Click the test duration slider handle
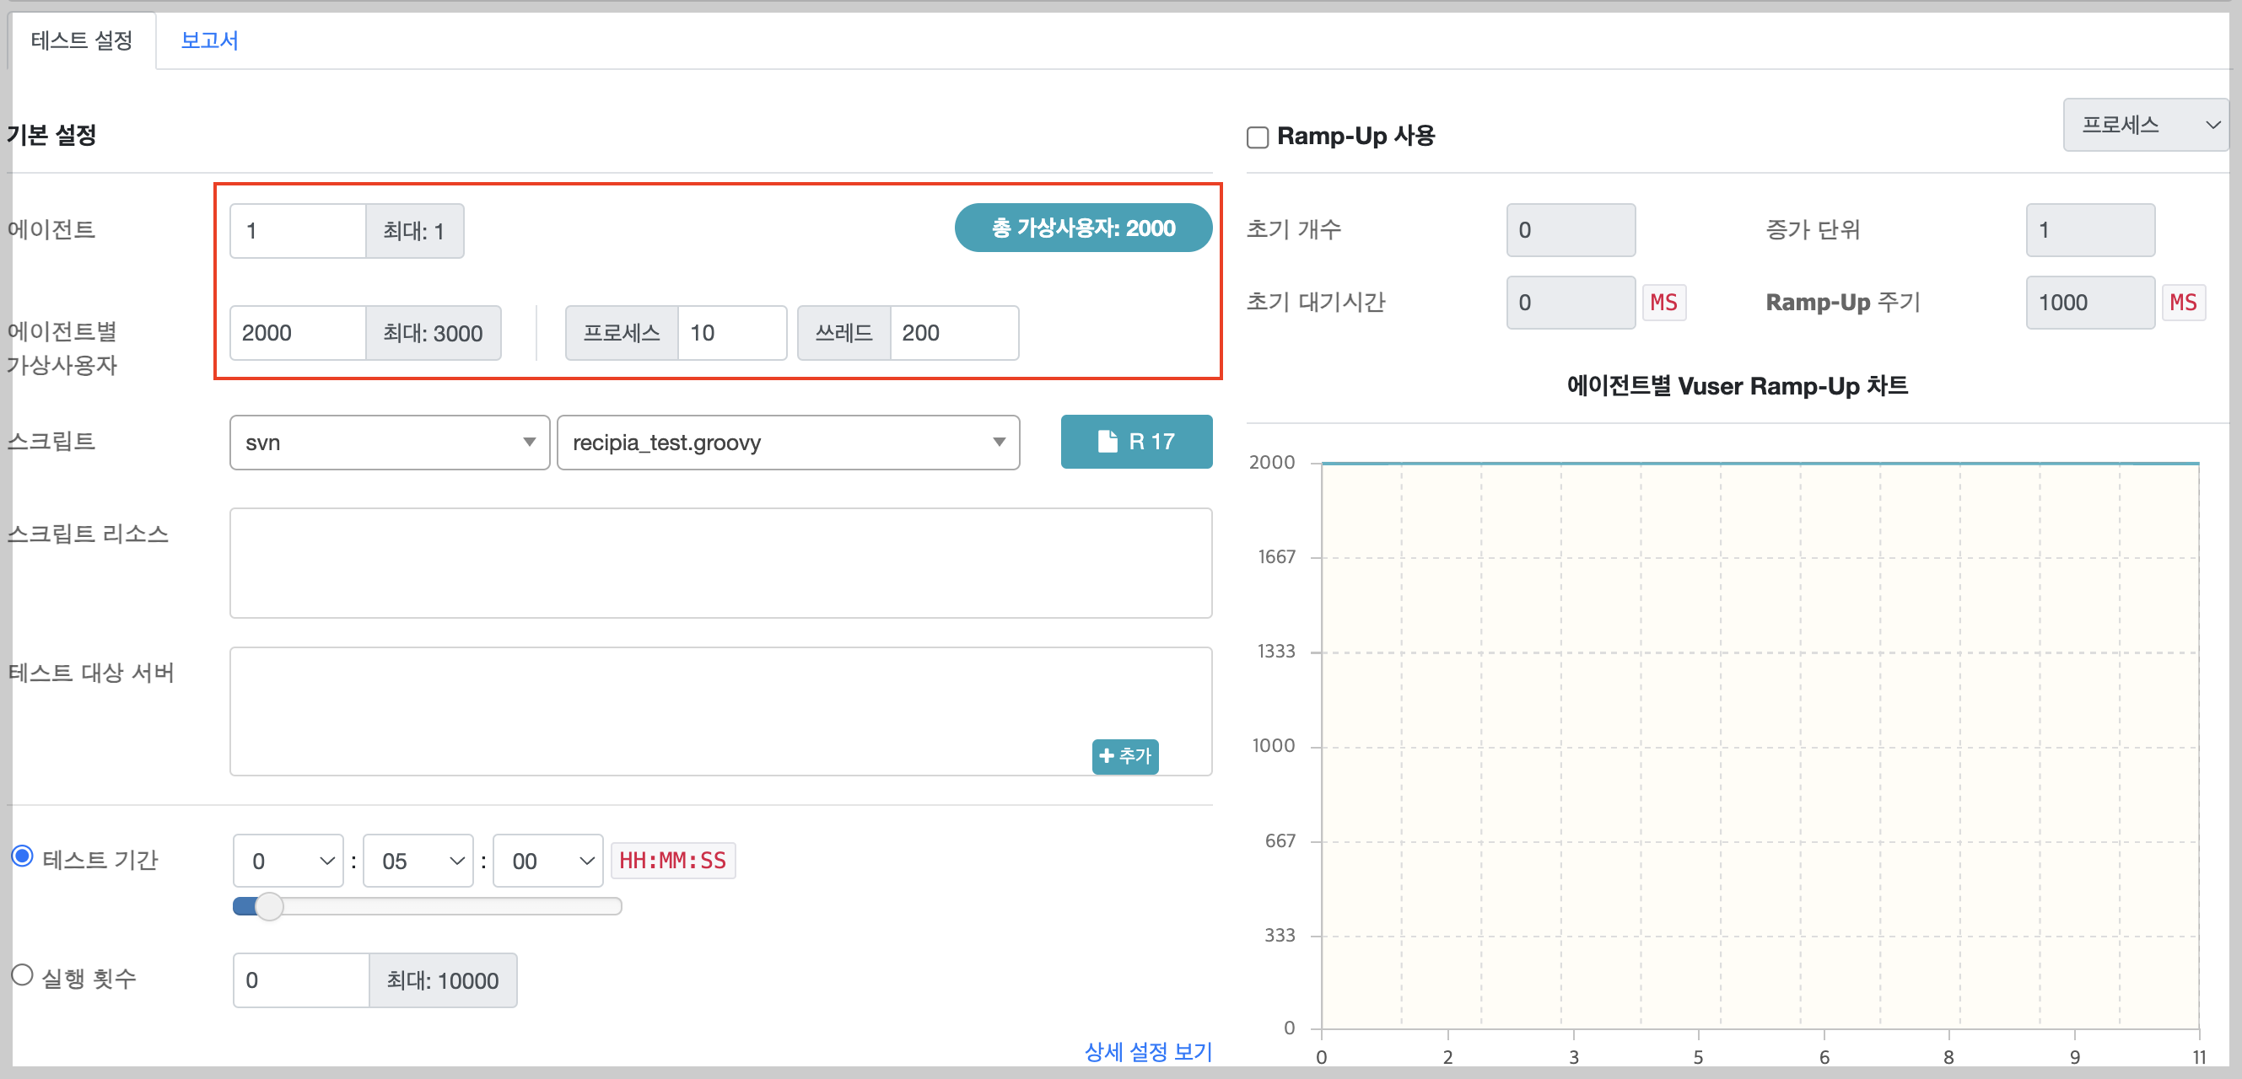The width and height of the screenshot is (2242, 1079). click(x=270, y=906)
